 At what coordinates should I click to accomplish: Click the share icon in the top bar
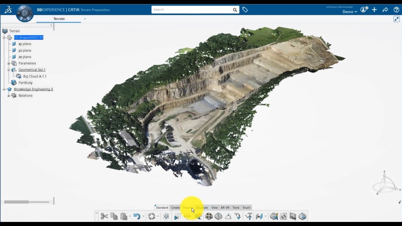coord(385,10)
